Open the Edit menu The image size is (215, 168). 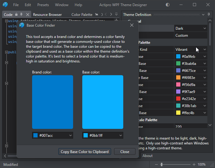[x=28, y=5]
